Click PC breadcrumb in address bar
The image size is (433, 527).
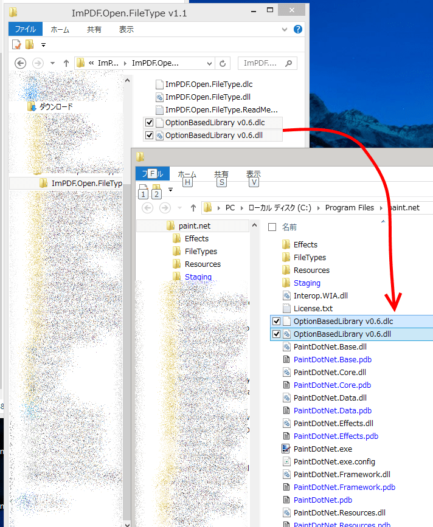230,208
